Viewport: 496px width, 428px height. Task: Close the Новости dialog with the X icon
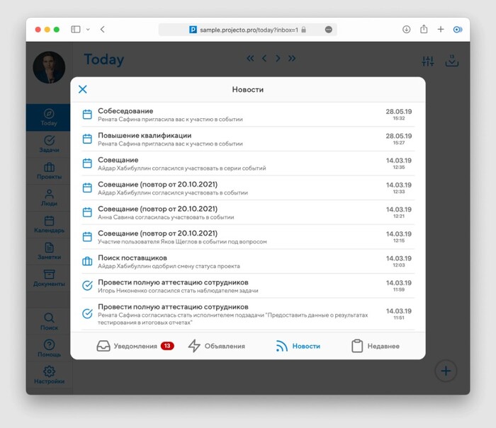point(83,89)
